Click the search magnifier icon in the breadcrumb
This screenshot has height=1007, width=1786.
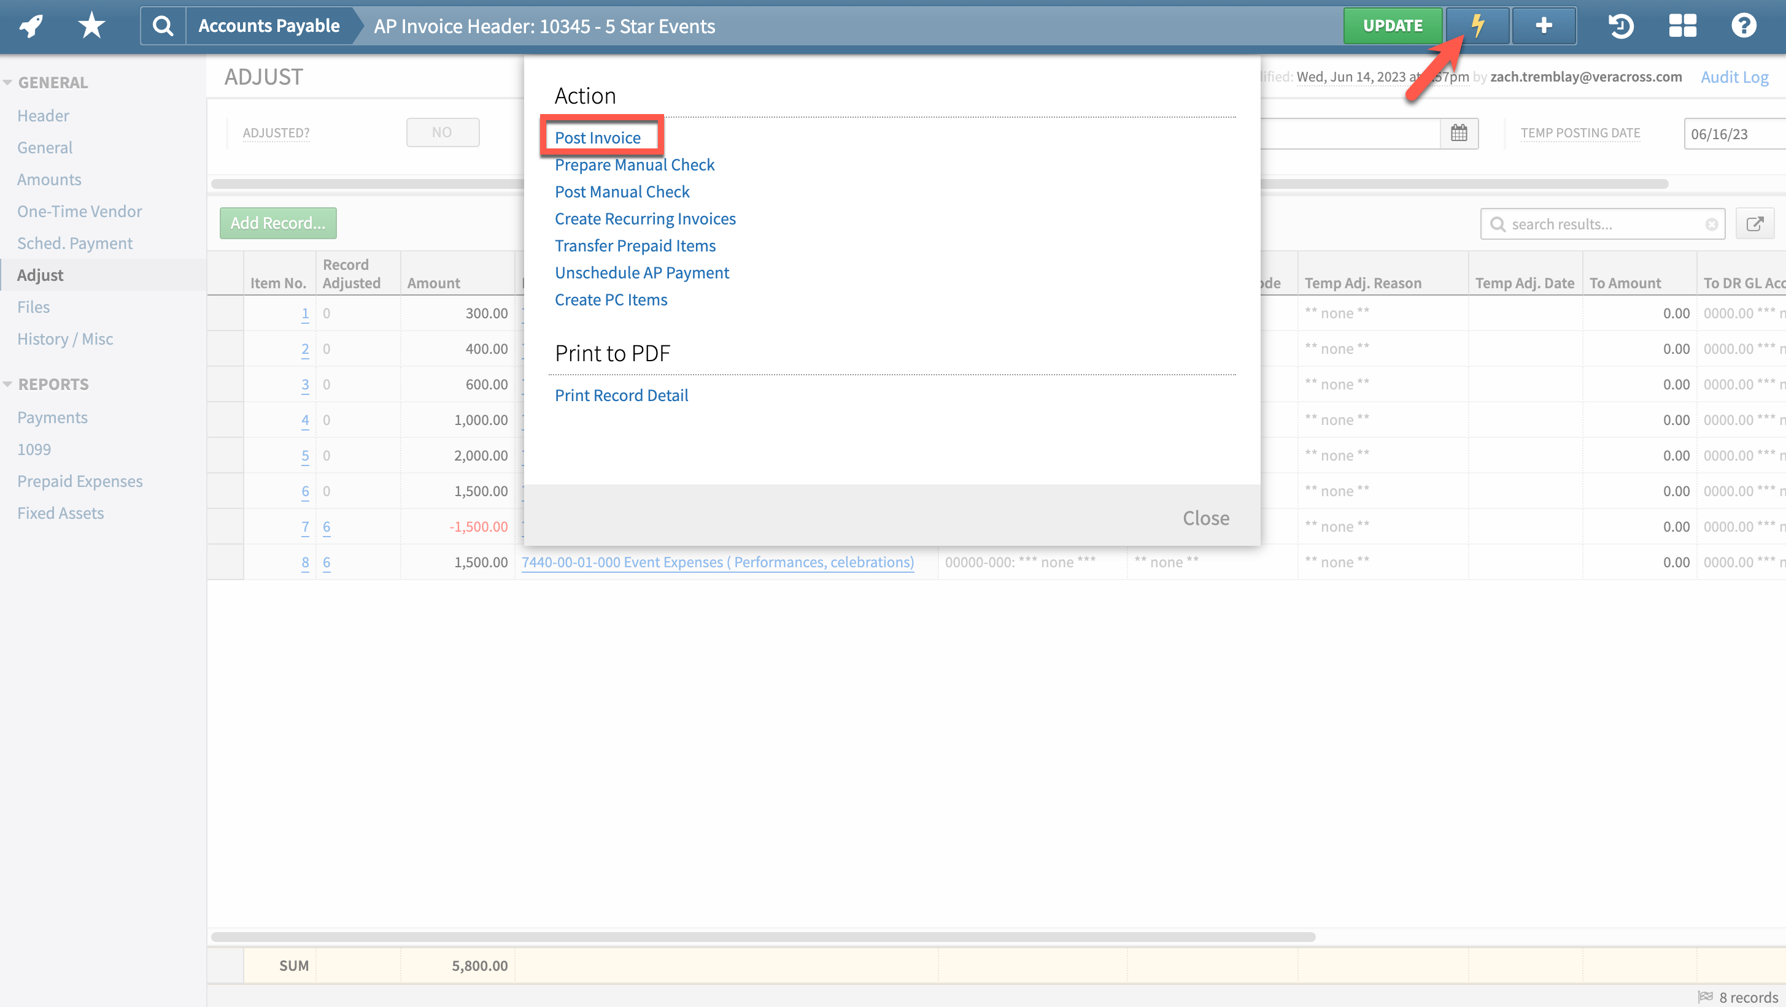(163, 26)
